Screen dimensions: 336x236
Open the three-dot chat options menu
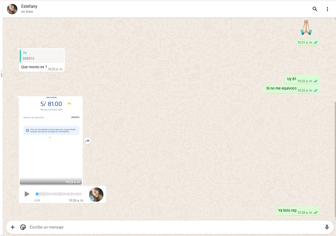tap(327, 9)
